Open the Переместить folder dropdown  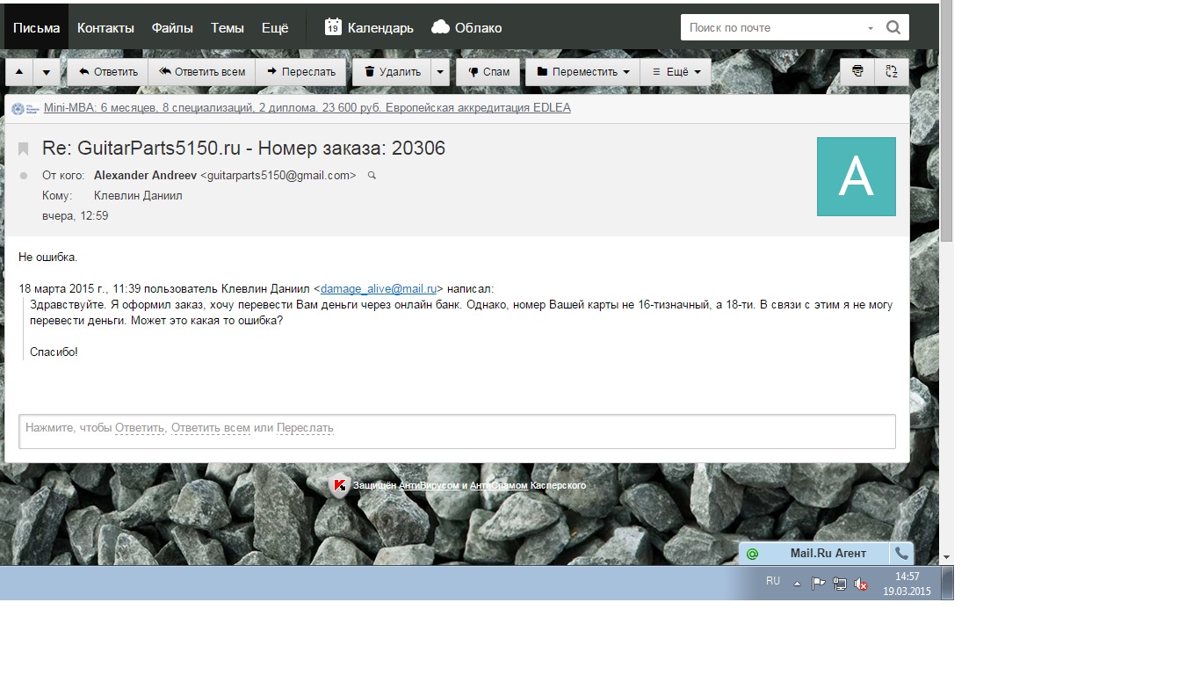pos(582,72)
